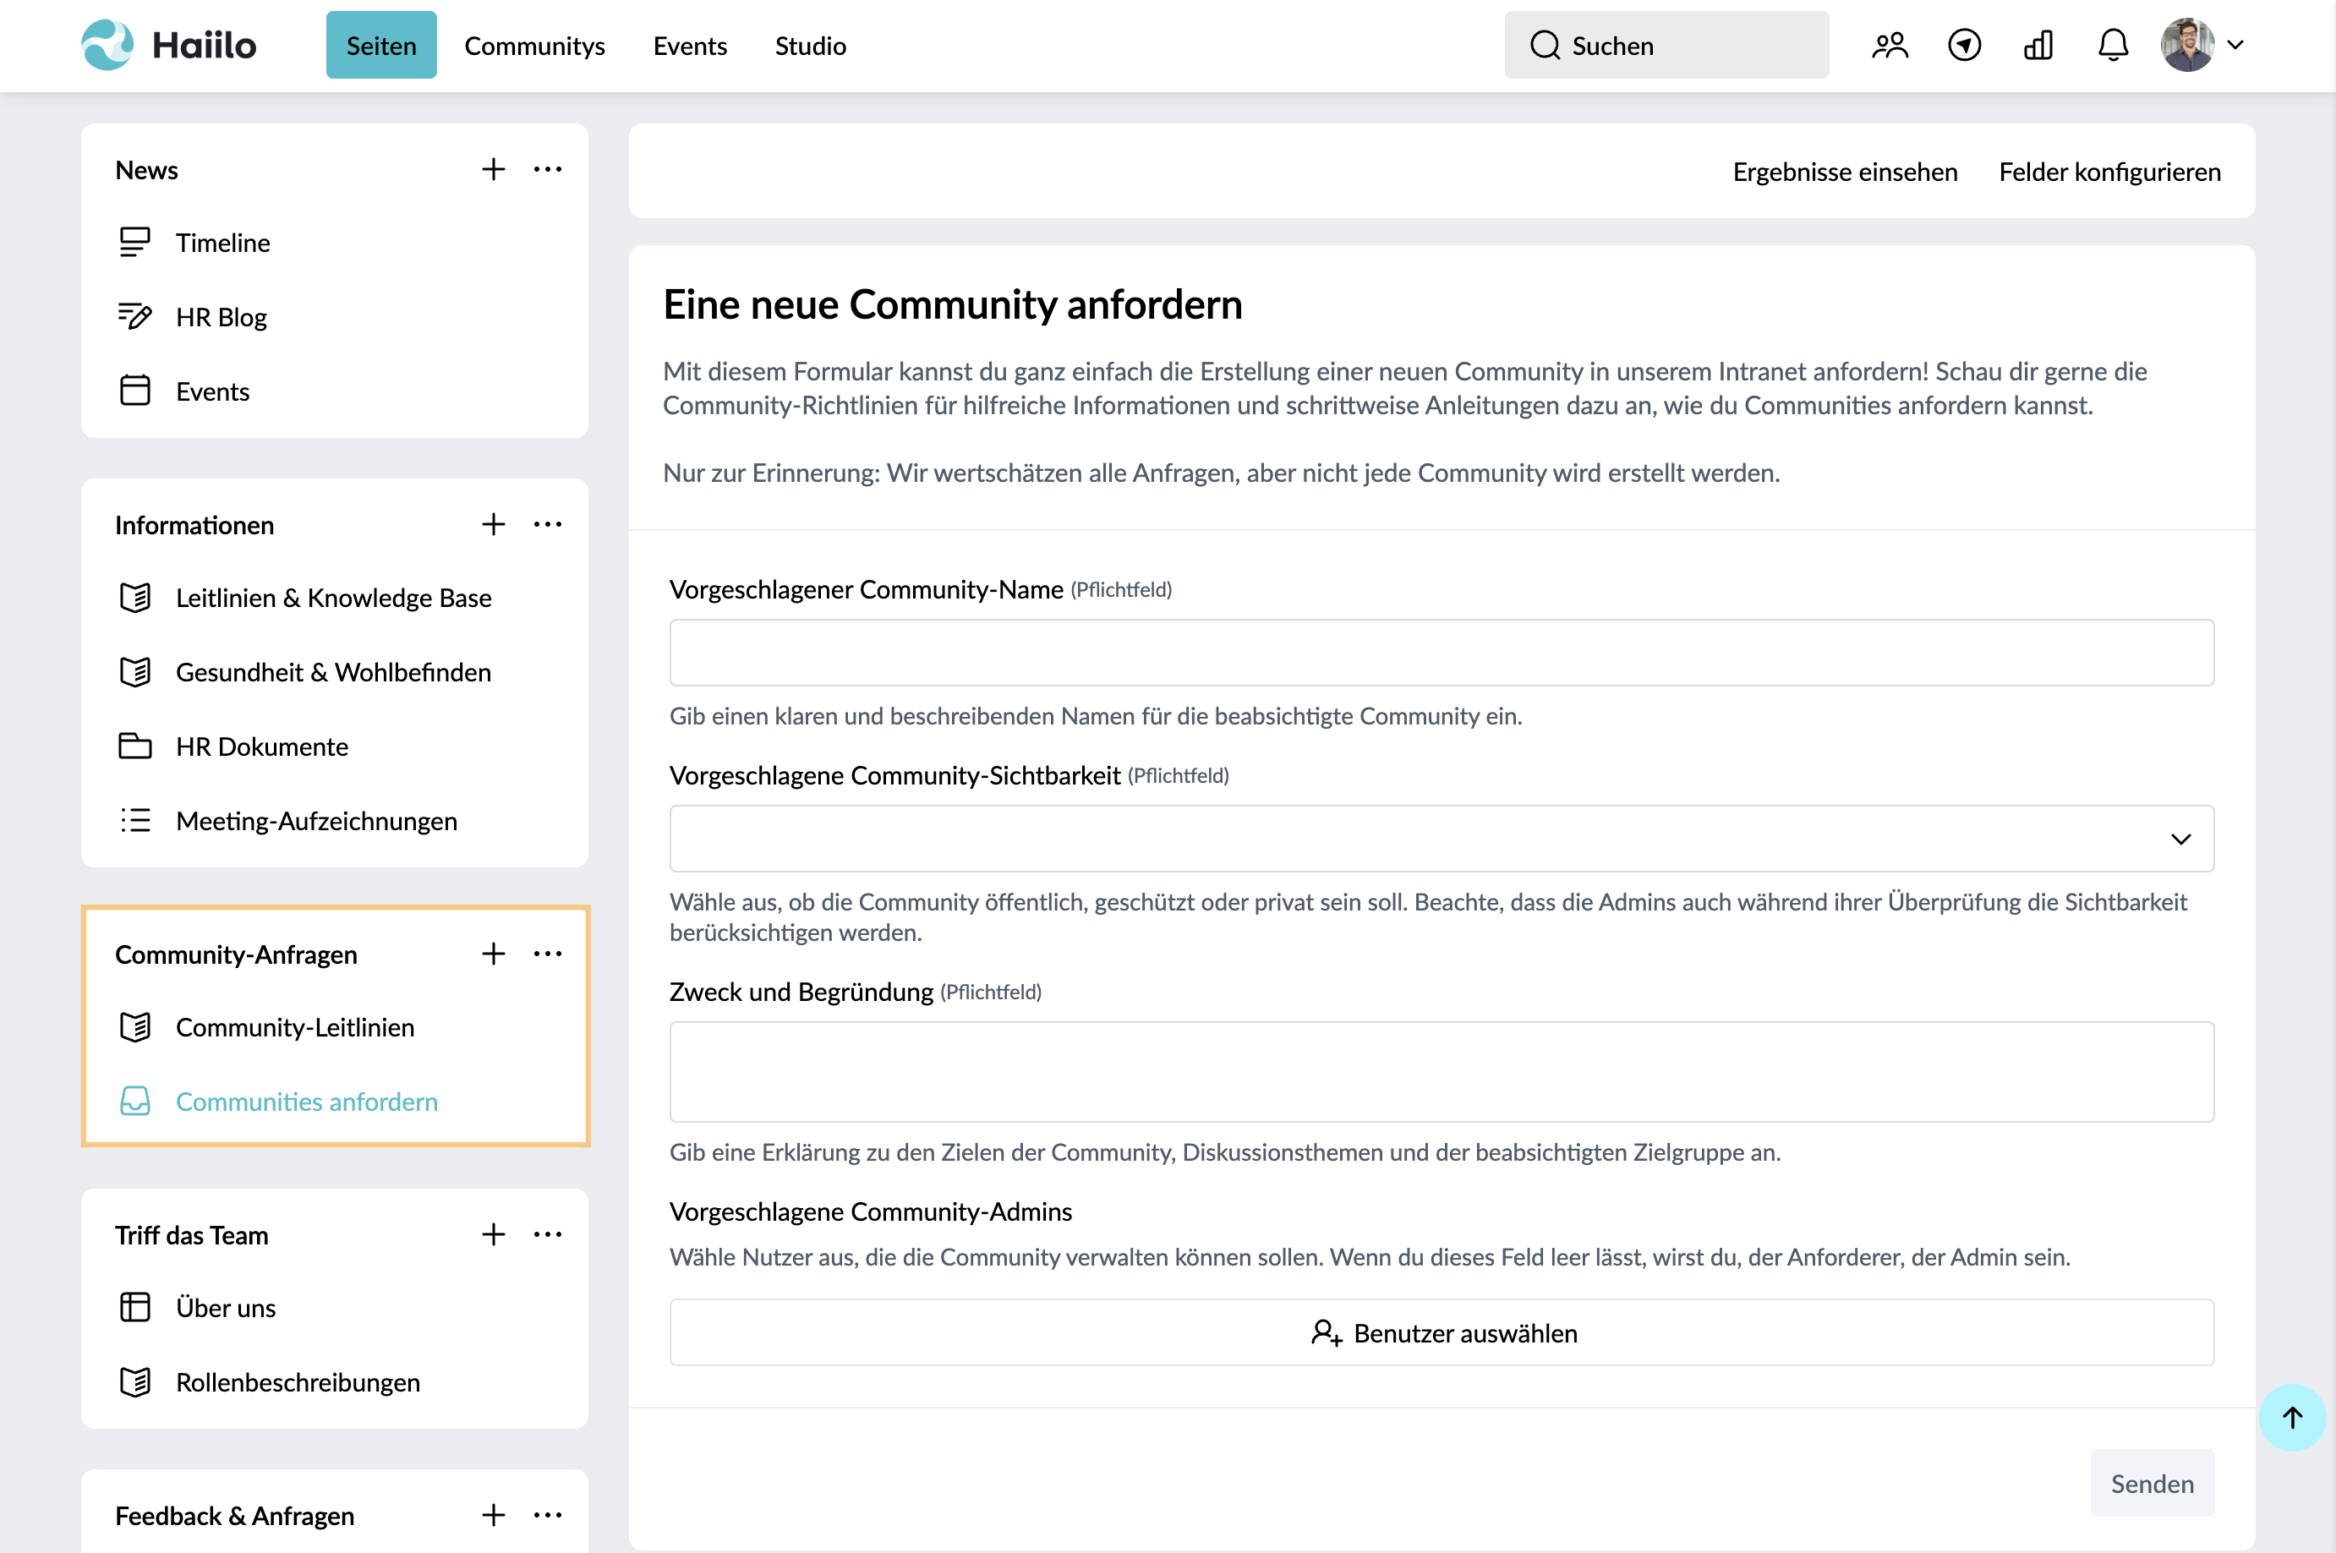
Task: Open the notifications bell
Action: (2112, 46)
